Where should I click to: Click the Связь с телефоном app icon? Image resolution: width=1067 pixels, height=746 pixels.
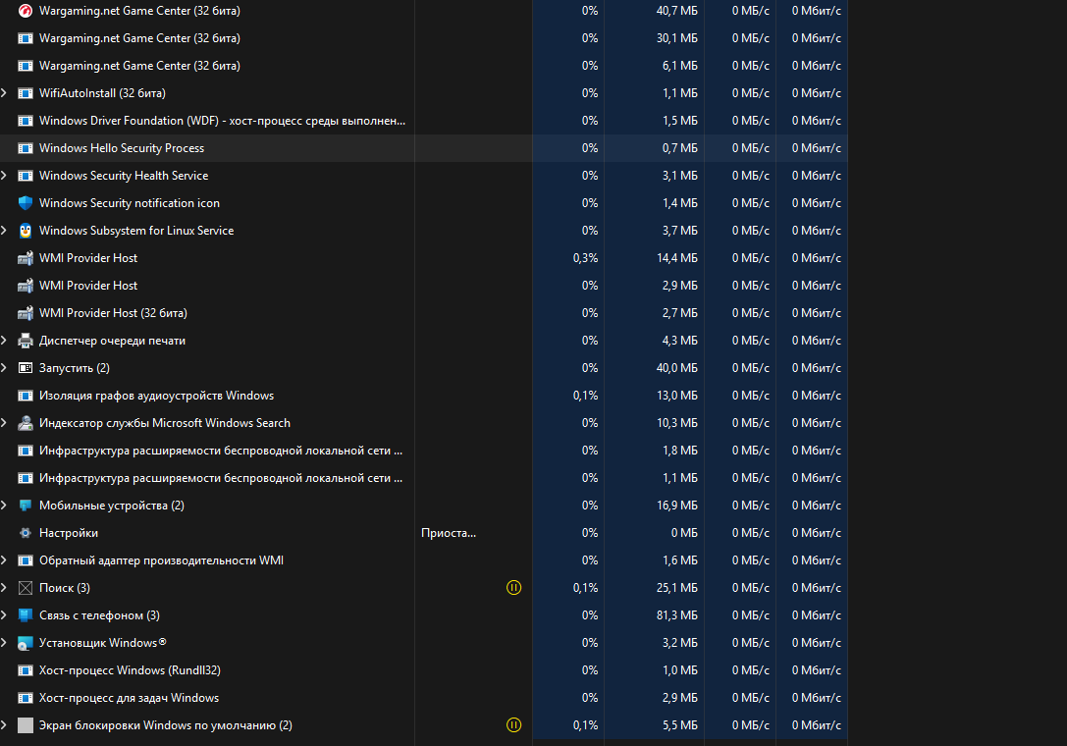coord(26,615)
